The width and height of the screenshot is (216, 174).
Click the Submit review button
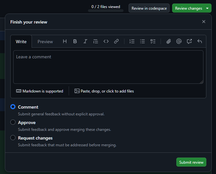coord(191,162)
